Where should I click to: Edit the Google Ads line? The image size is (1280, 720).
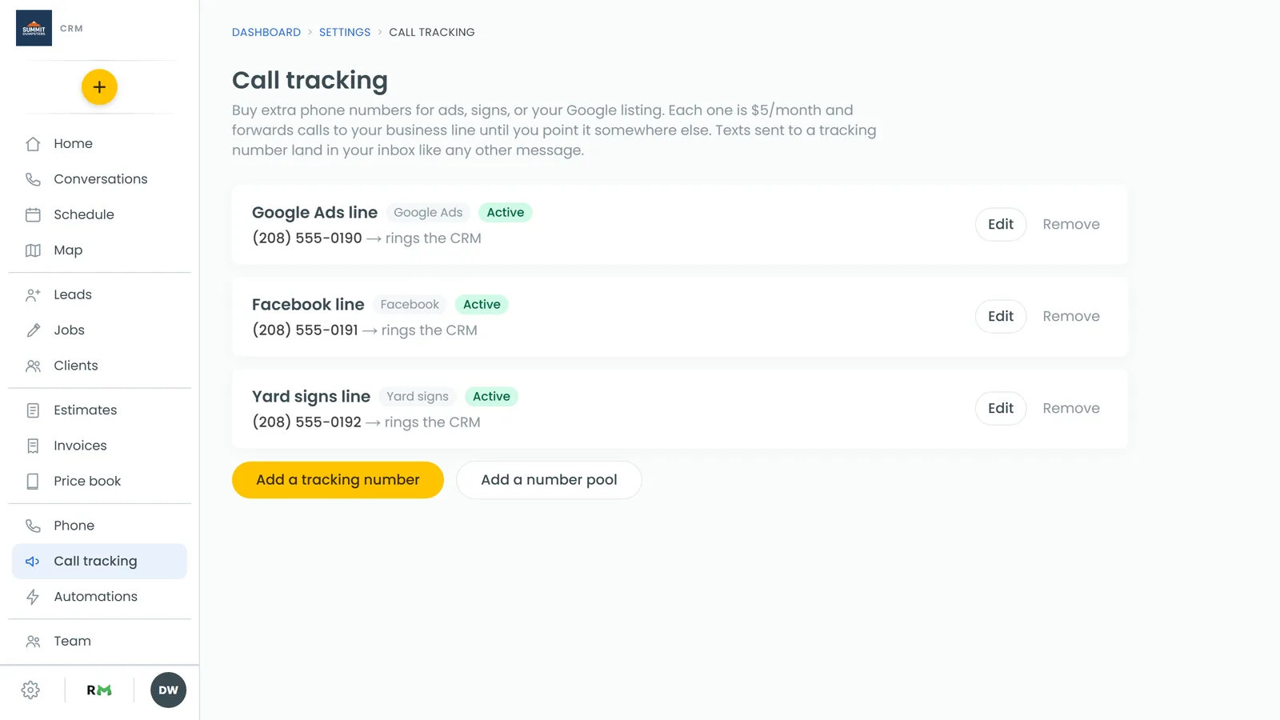tap(1001, 225)
